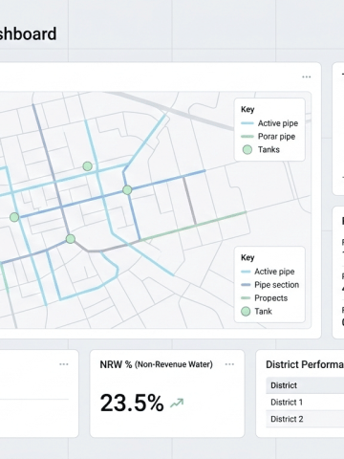Select the green pipe segment on the map

tap(193, 226)
